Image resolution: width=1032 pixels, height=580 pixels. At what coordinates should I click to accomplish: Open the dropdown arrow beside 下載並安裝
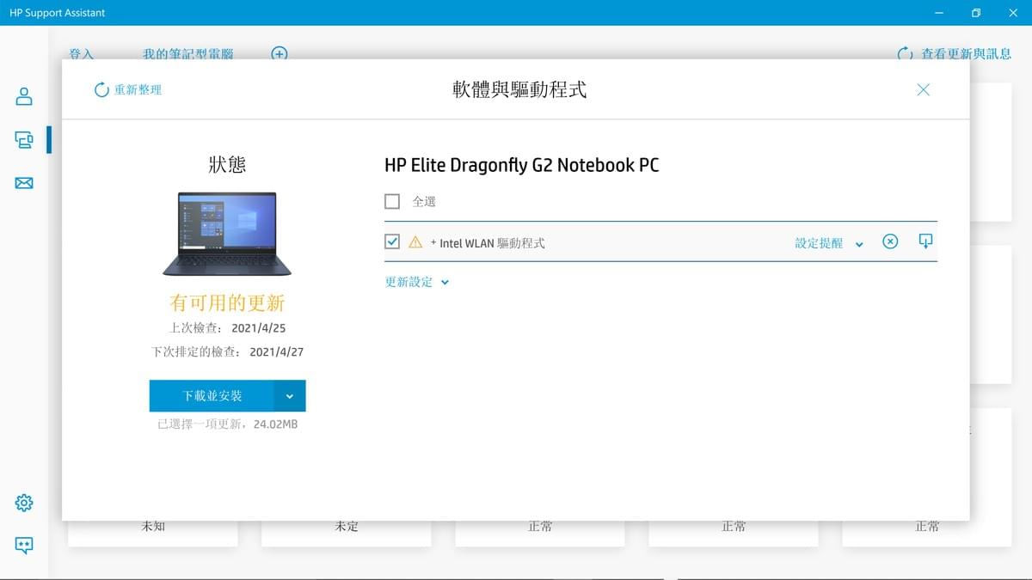point(290,396)
